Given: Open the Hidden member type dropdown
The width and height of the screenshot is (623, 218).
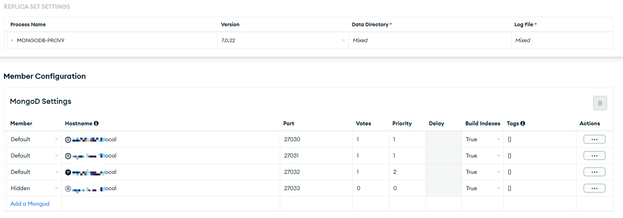Looking at the screenshot, I should [x=34, y=188].
